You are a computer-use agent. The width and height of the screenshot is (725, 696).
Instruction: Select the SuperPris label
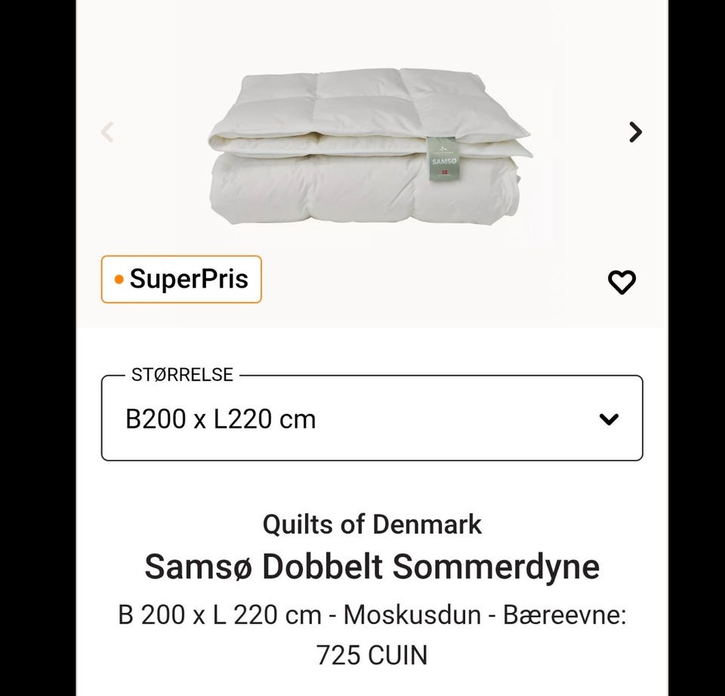click(x=189, y=279)
